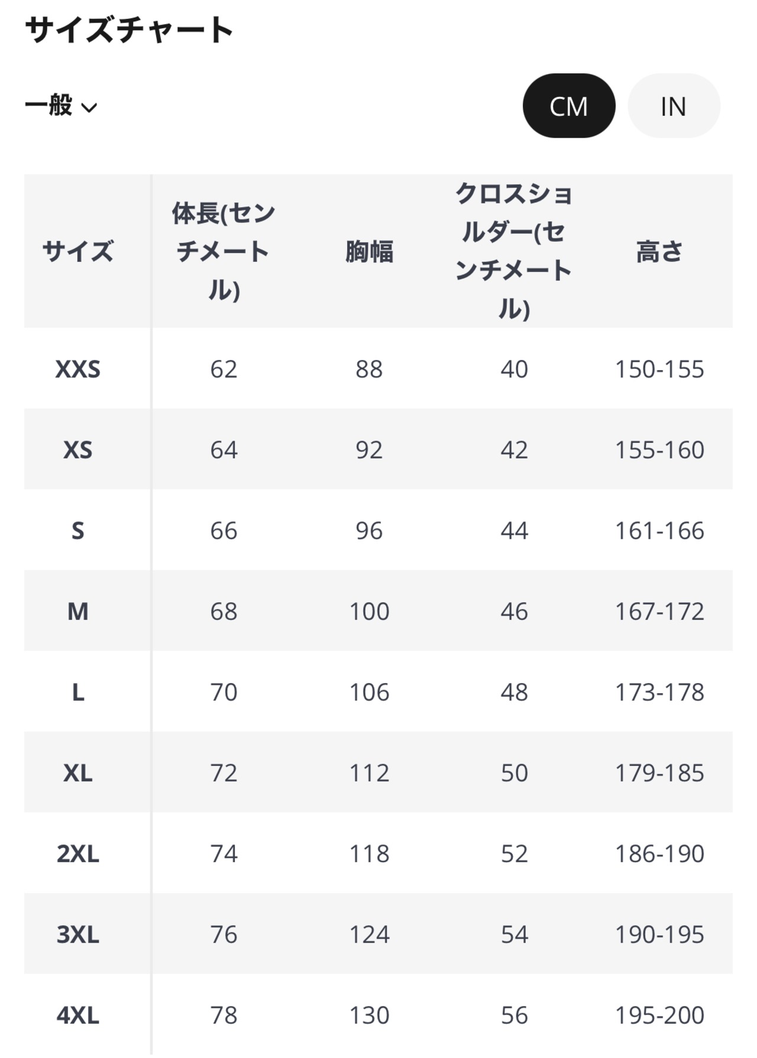Viewport: 757px width, 1058px height.
Task: Switch units to IN
Action: point(673,106)
